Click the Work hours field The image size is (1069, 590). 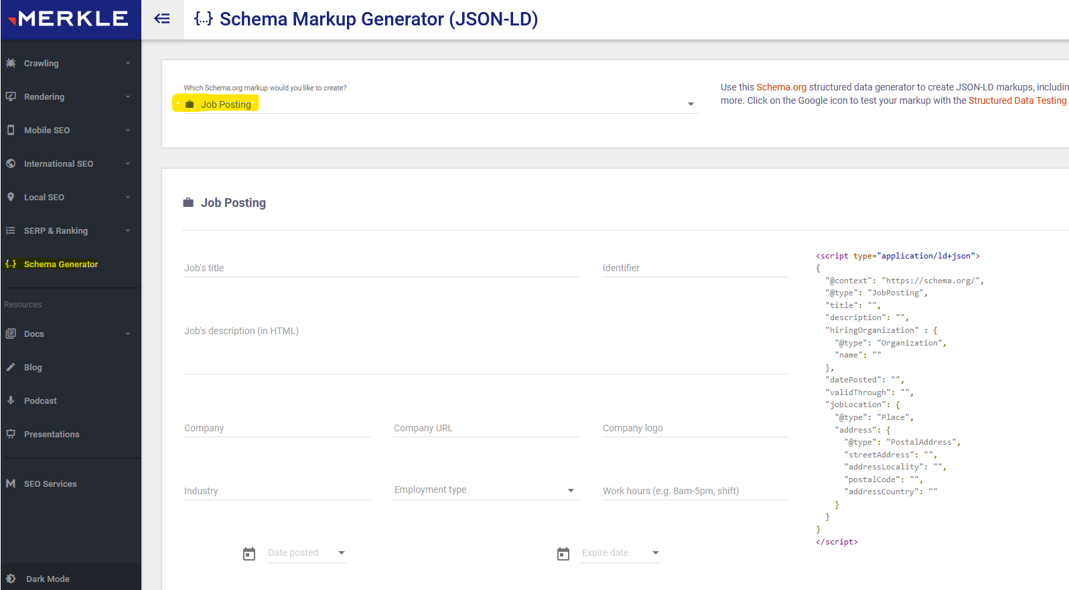695,491
